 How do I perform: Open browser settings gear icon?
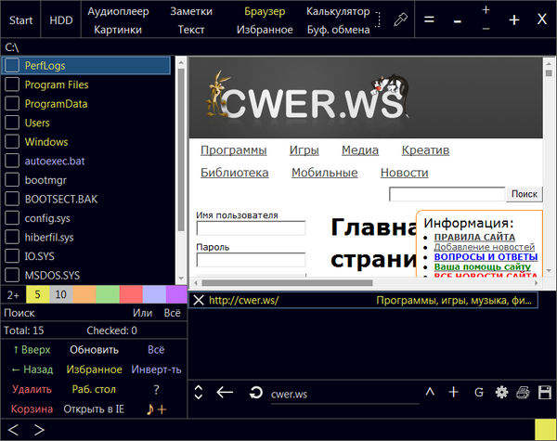(501, 393)
